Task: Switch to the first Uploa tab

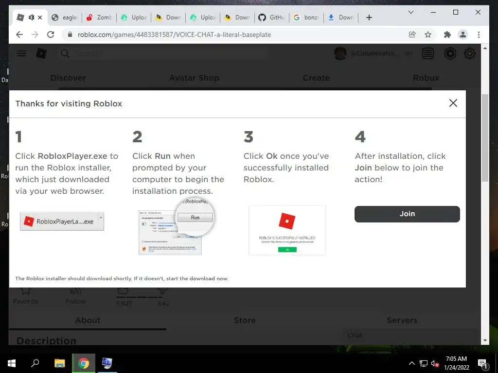Action: [x=134, y=17]
